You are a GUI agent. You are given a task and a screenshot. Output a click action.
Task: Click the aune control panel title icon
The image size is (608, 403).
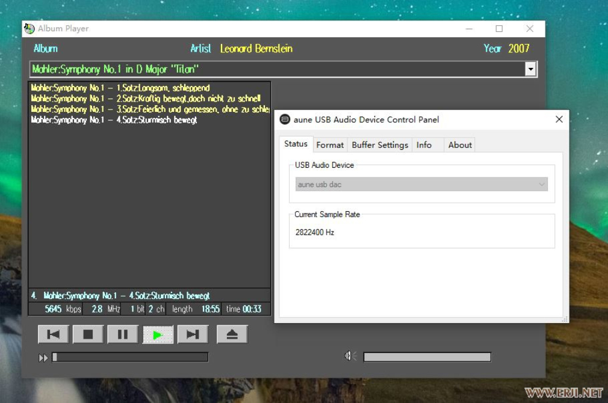click(x=285, y=119)
